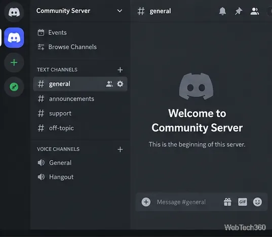Focus the Message #general input field
Viewport: 272px width, 237px height.
tap(181, 202)
